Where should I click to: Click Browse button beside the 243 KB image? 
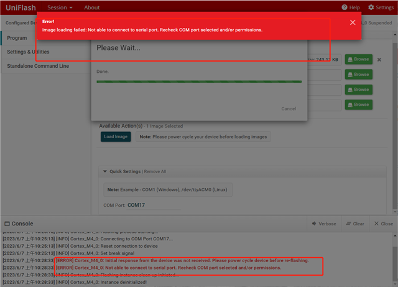point(359,59)
